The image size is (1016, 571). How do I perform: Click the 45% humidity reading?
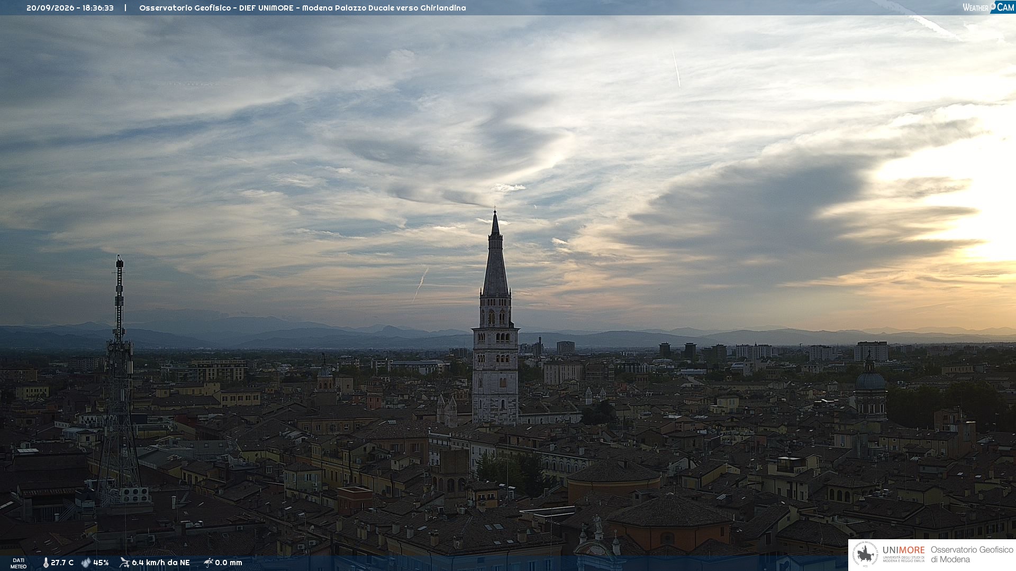(101, 563)
